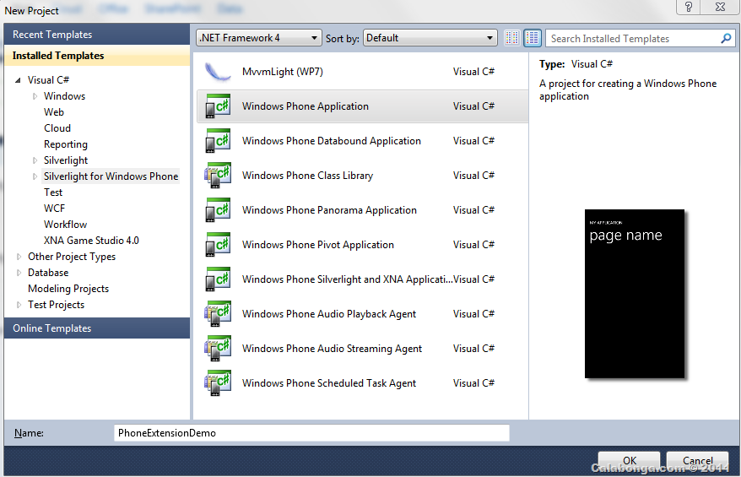This screenshot has height=477, width=741.
Task: Select the Cloud category
Action: point(57,128)
